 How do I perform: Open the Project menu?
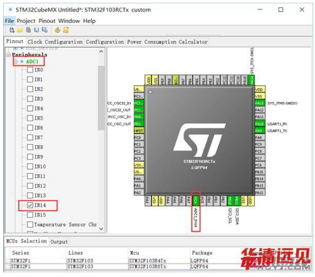click(x=26, y=21)
